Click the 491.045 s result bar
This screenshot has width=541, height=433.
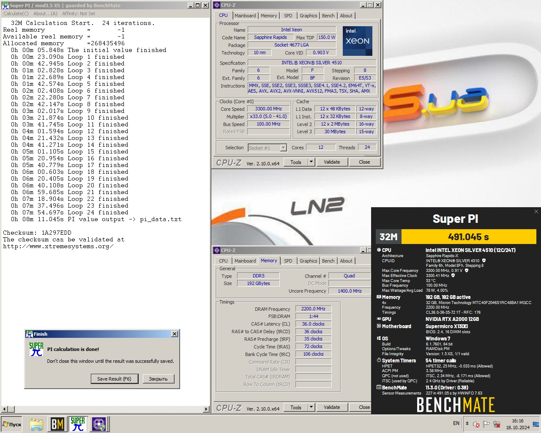[468, 237]
